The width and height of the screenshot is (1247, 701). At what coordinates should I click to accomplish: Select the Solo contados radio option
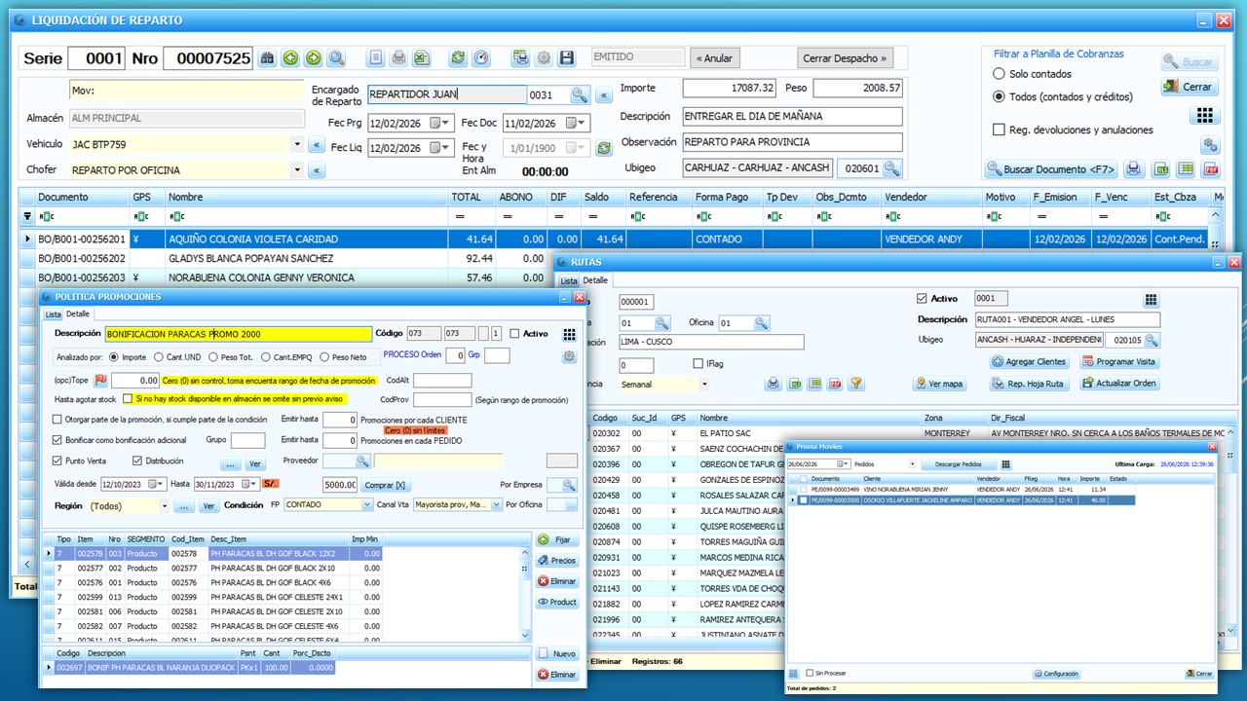(x=999, y=74)
